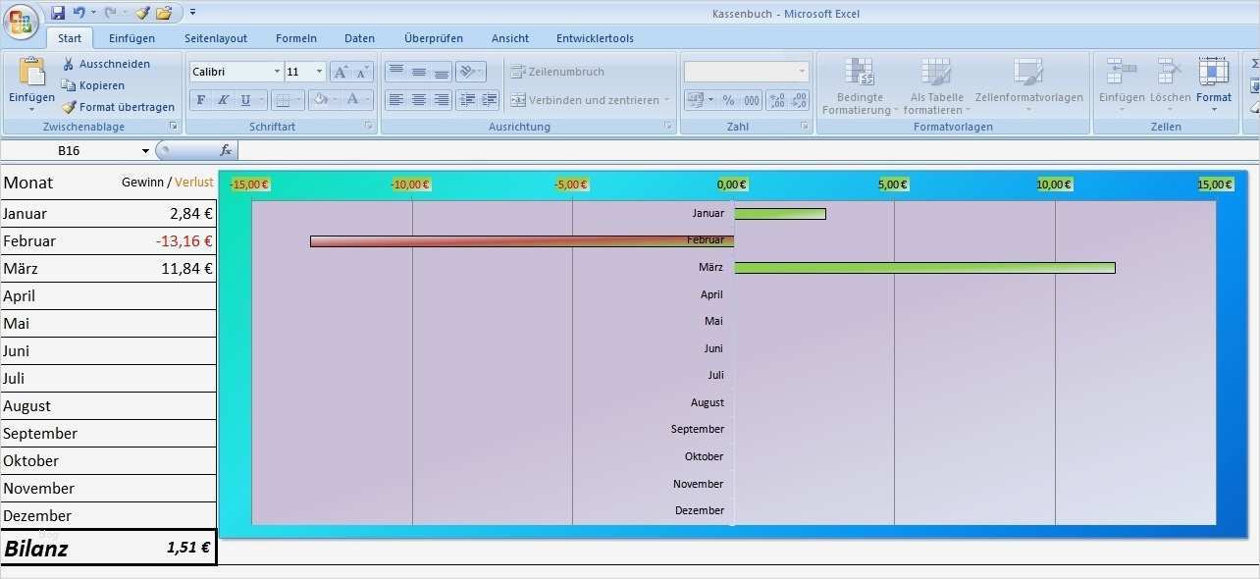Viewport: 1260px width, 579px height.
Task: Select the Format übertragen paintbrush icon
Action: click(68, 107)
